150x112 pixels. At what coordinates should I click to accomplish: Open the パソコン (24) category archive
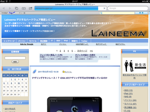click(x=130, y=100)
